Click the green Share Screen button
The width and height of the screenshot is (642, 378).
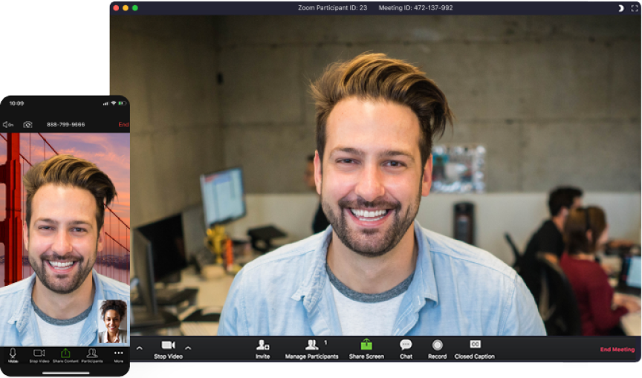coord(366,350)
